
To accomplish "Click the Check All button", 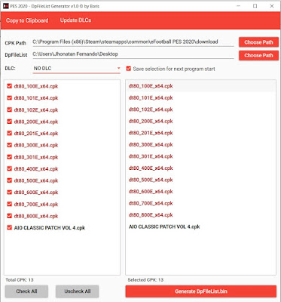I will click(x=26, y=291).
